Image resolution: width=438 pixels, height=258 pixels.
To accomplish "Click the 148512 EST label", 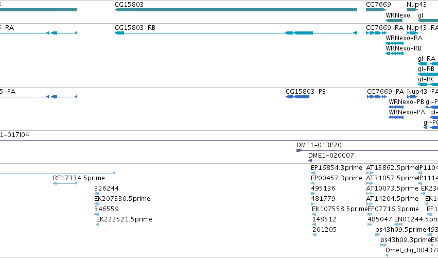I will [324, 219].
